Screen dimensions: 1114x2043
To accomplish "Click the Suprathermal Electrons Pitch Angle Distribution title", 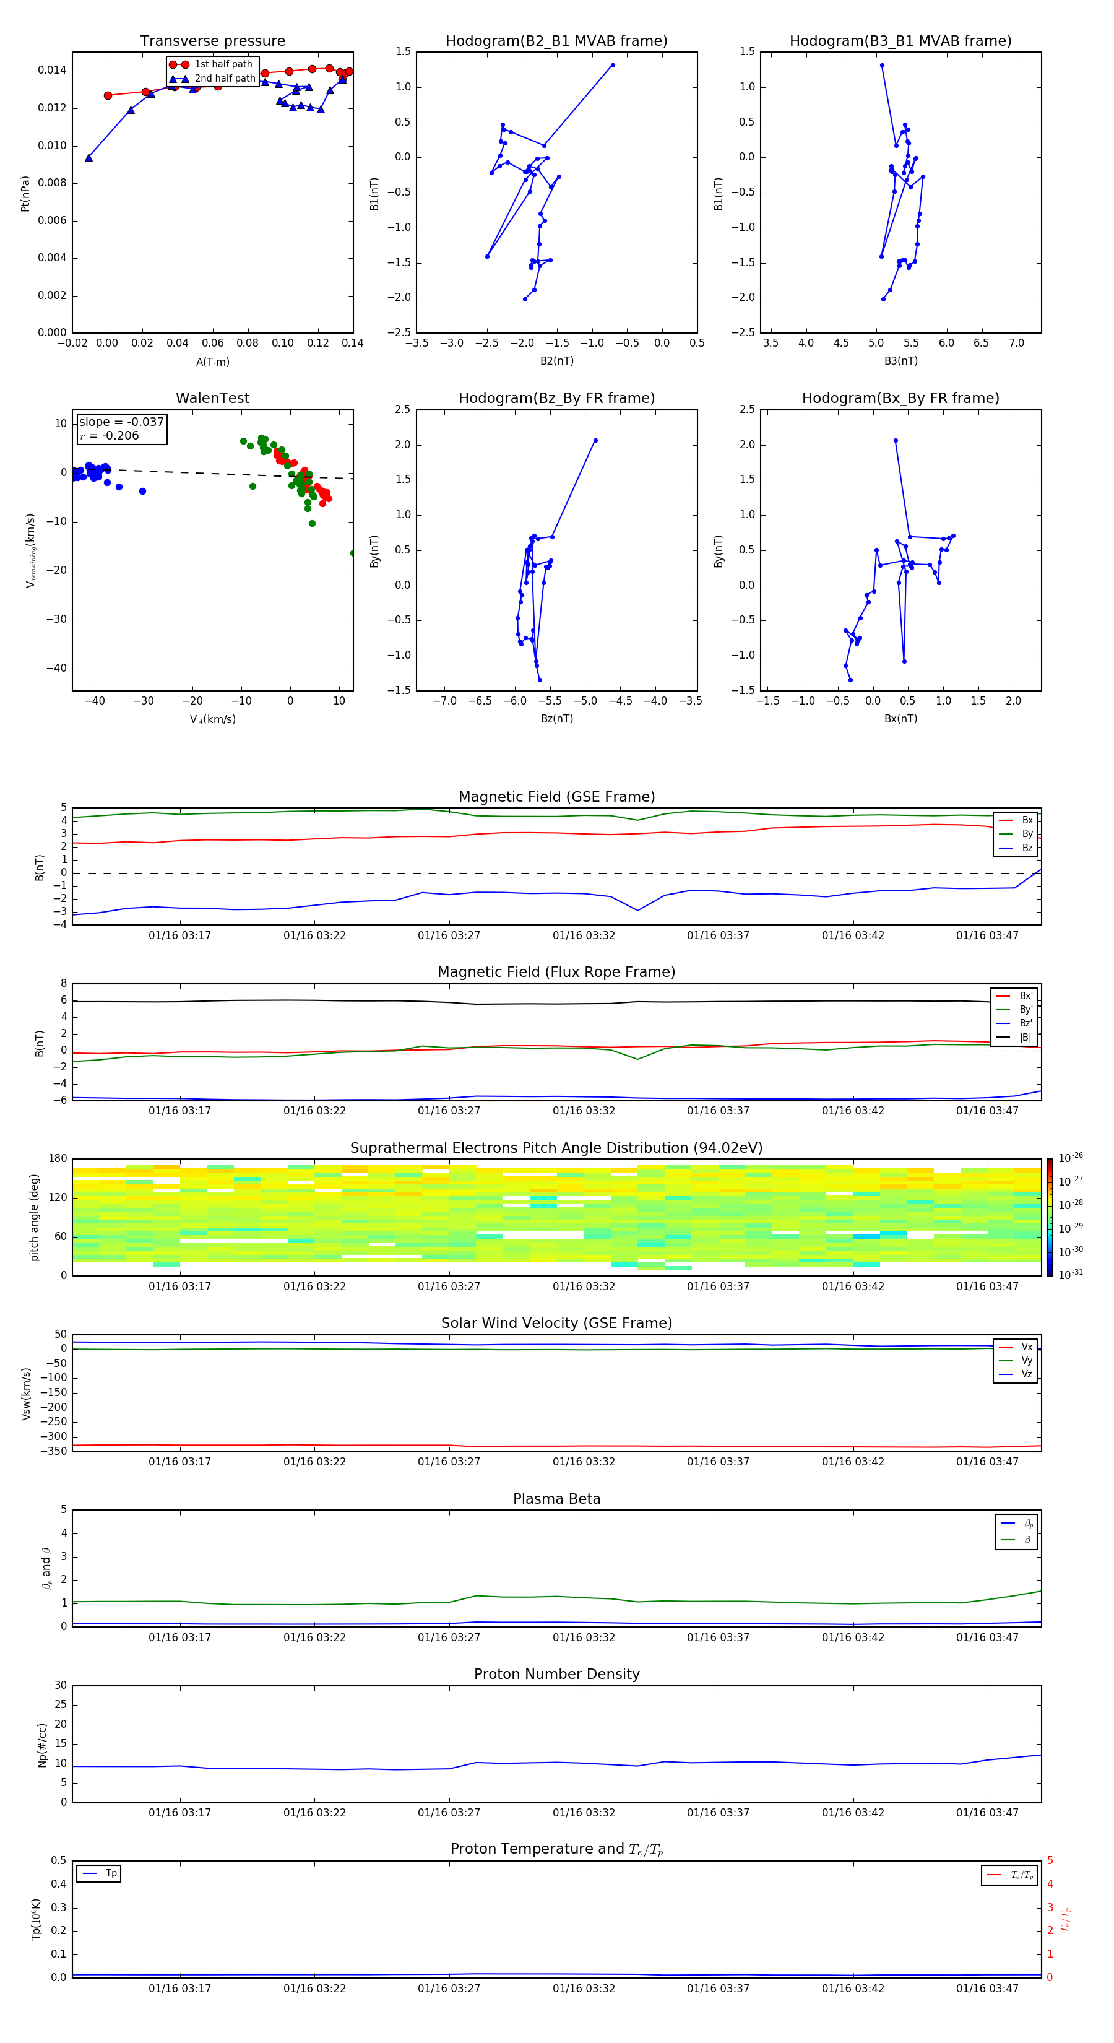I will (x=556, y=1148).
